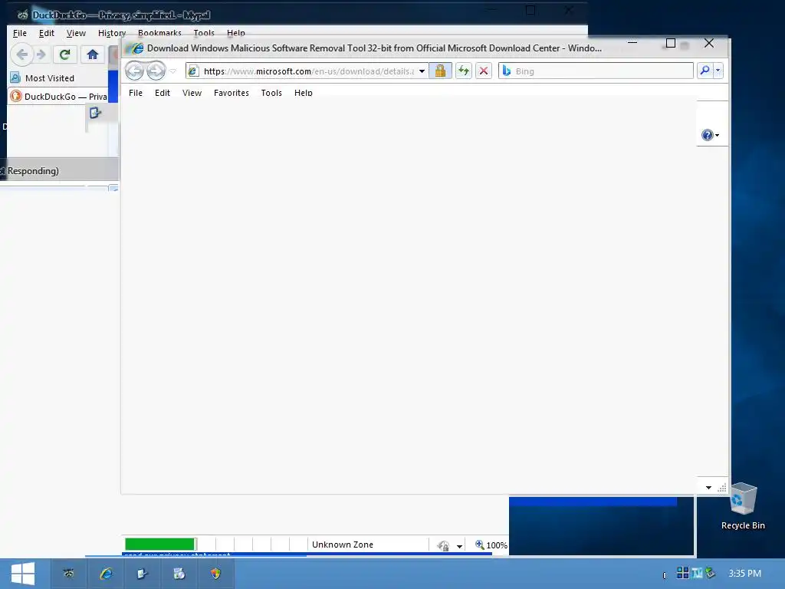
Task: Open the IE Edit menu
Action: pos(163,93)
